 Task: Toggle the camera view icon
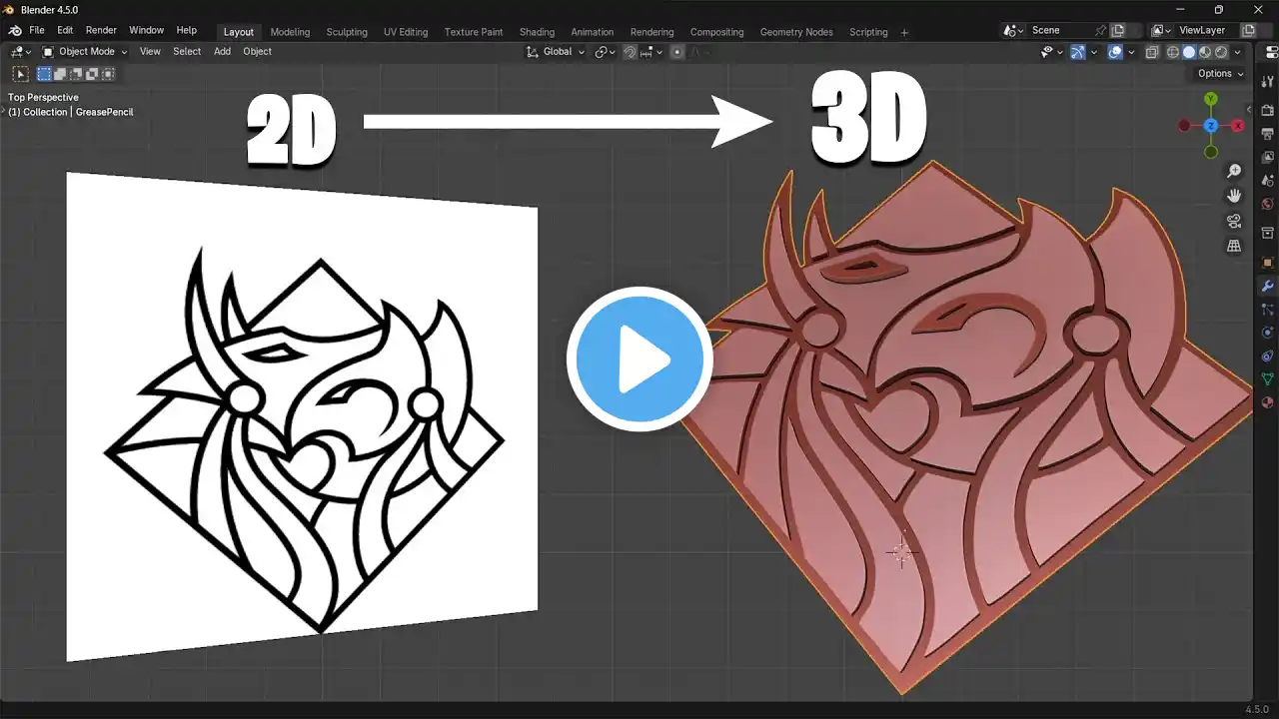pyautogui.click(x=1234, y=221)
